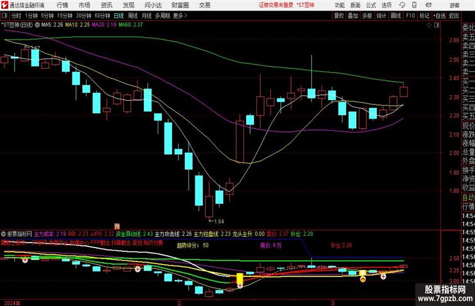
Task: Add stock via +自选 button
Action: click(439, 16)
